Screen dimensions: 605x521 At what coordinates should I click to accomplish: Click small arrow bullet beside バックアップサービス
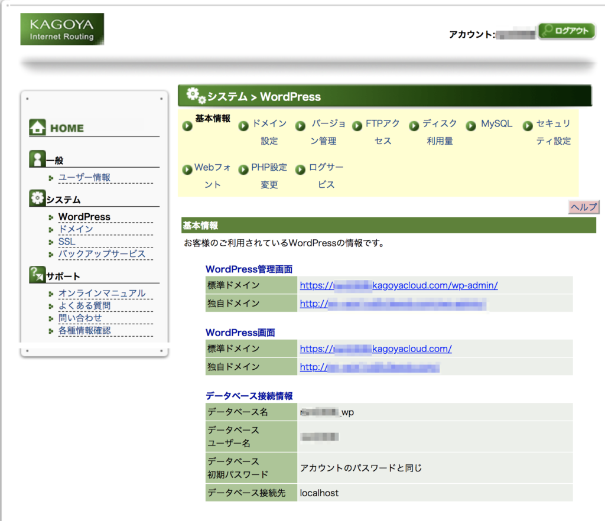(x=51, y=255)
